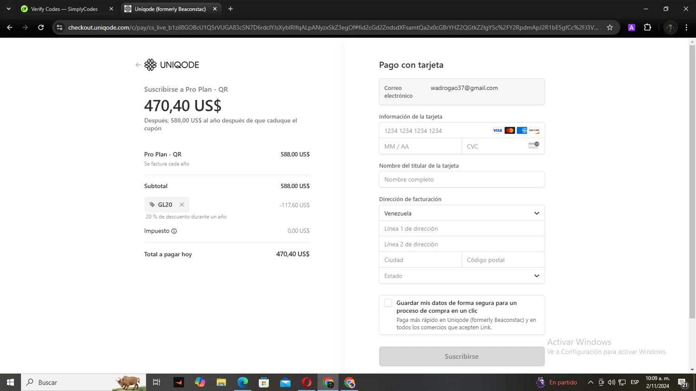696x391 pixels.
Task: Click Línea 2 de dirección field
Action: point(462,245)
